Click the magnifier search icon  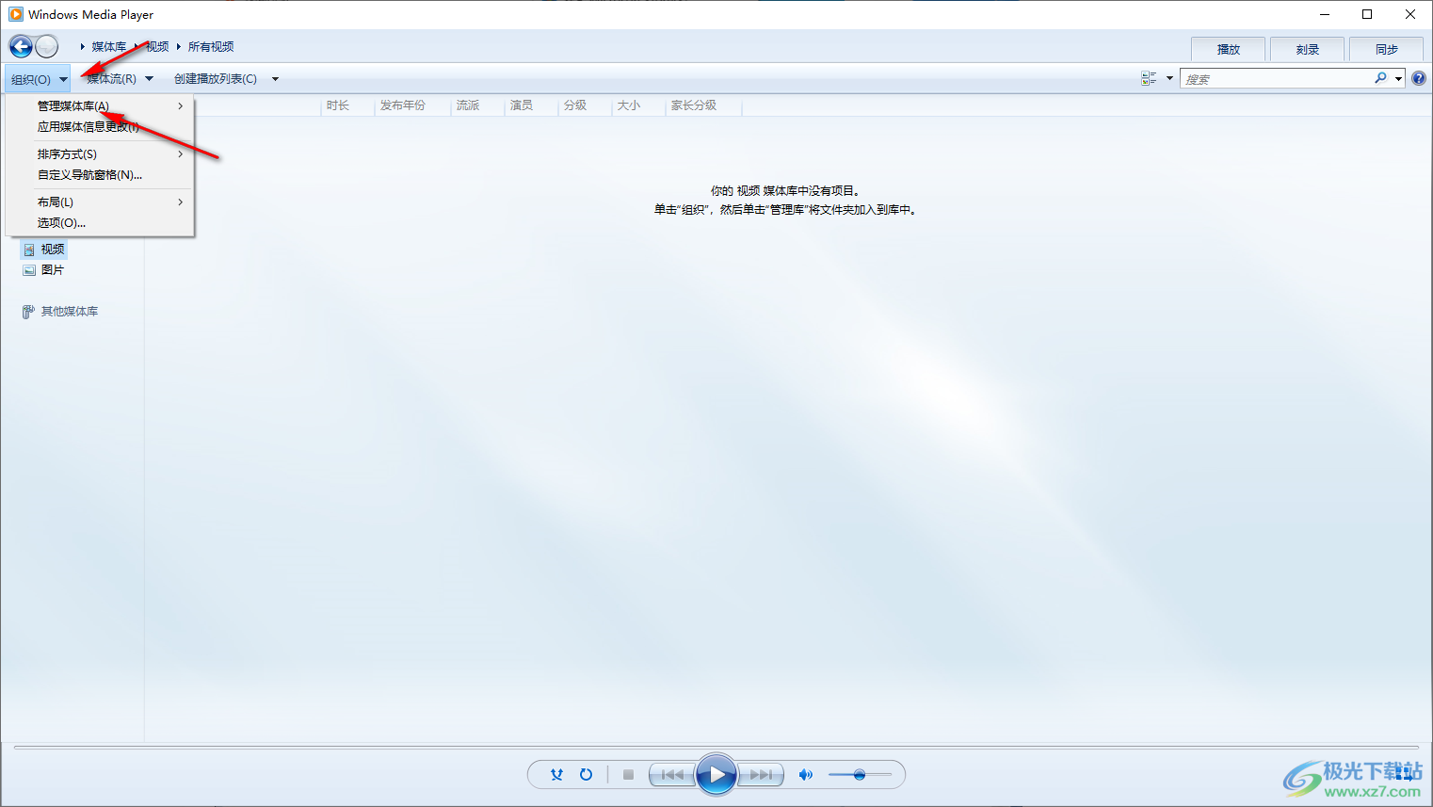(1380, 78)
